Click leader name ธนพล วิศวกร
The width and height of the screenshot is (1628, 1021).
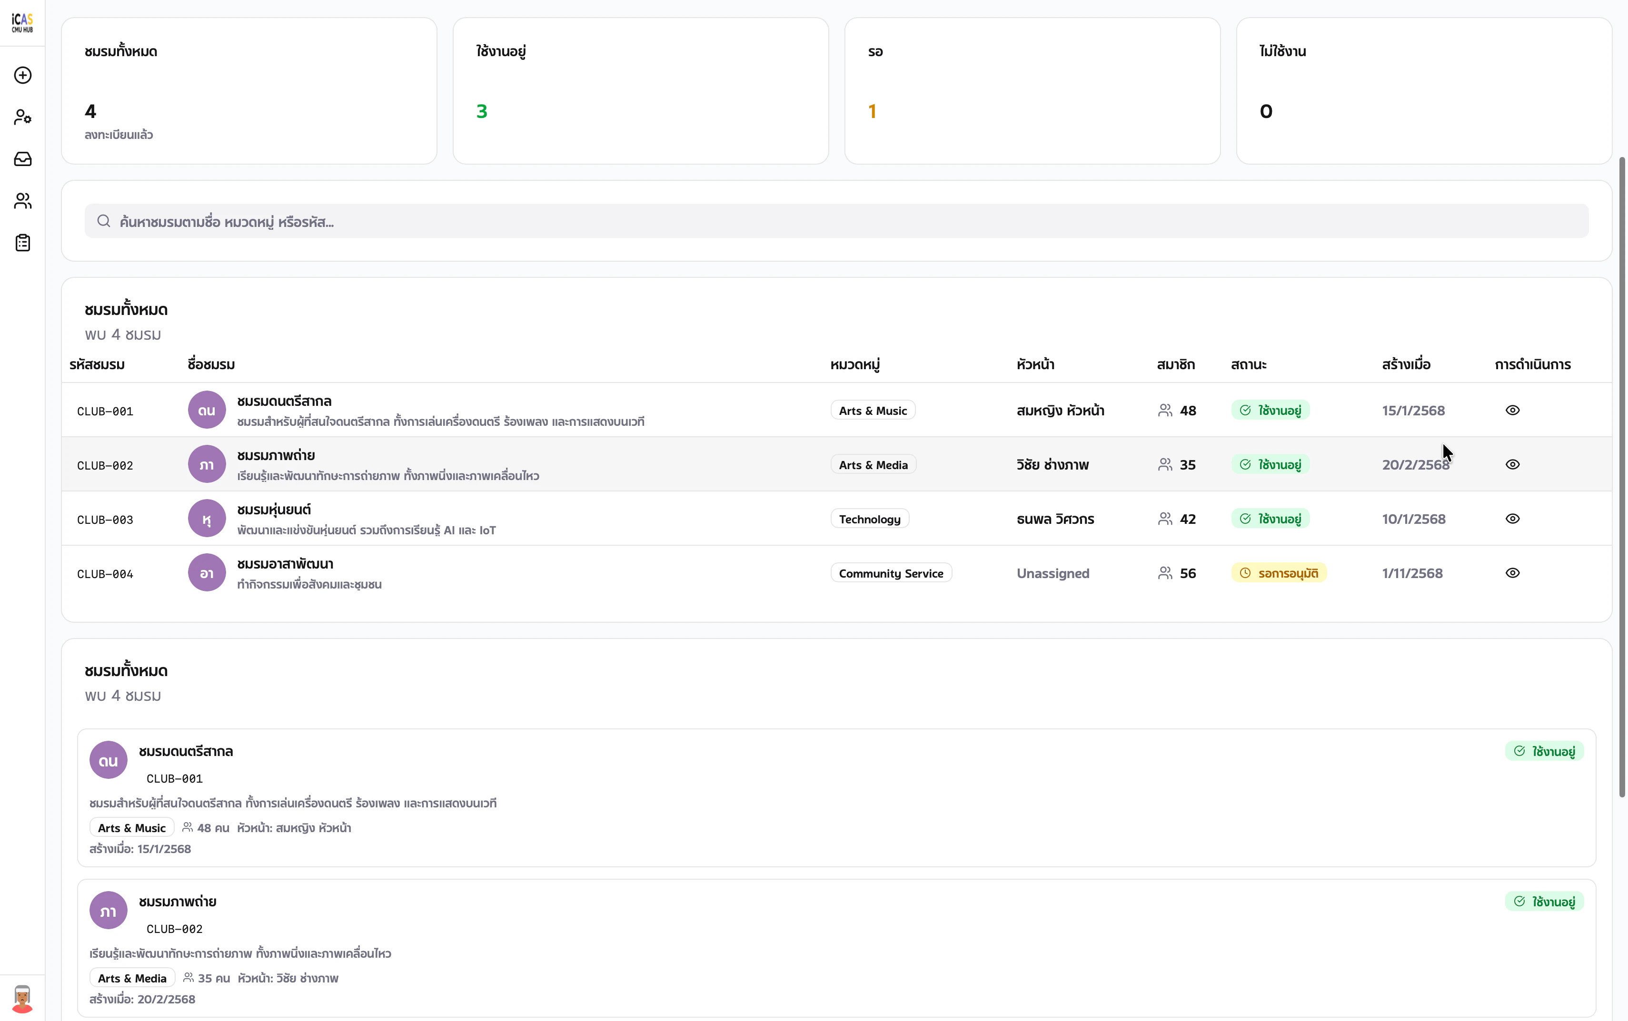pyautogui.click(x=1055, y=519)
